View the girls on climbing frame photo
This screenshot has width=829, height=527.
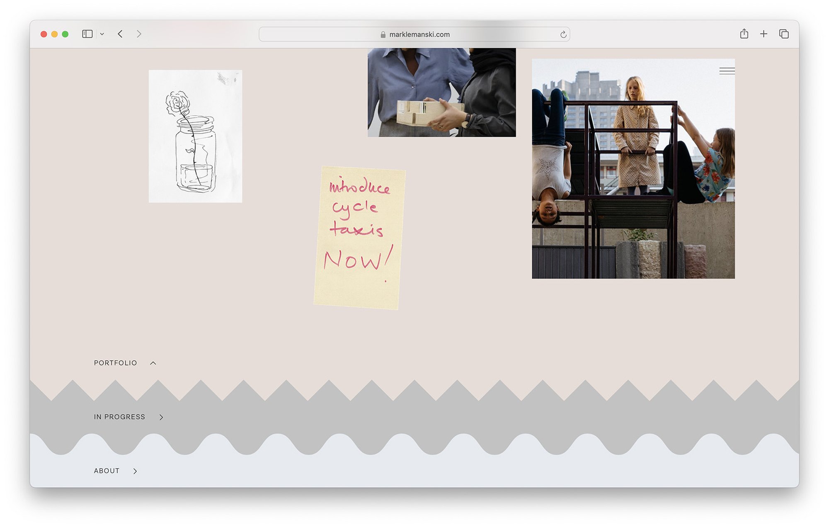point(633,174)
